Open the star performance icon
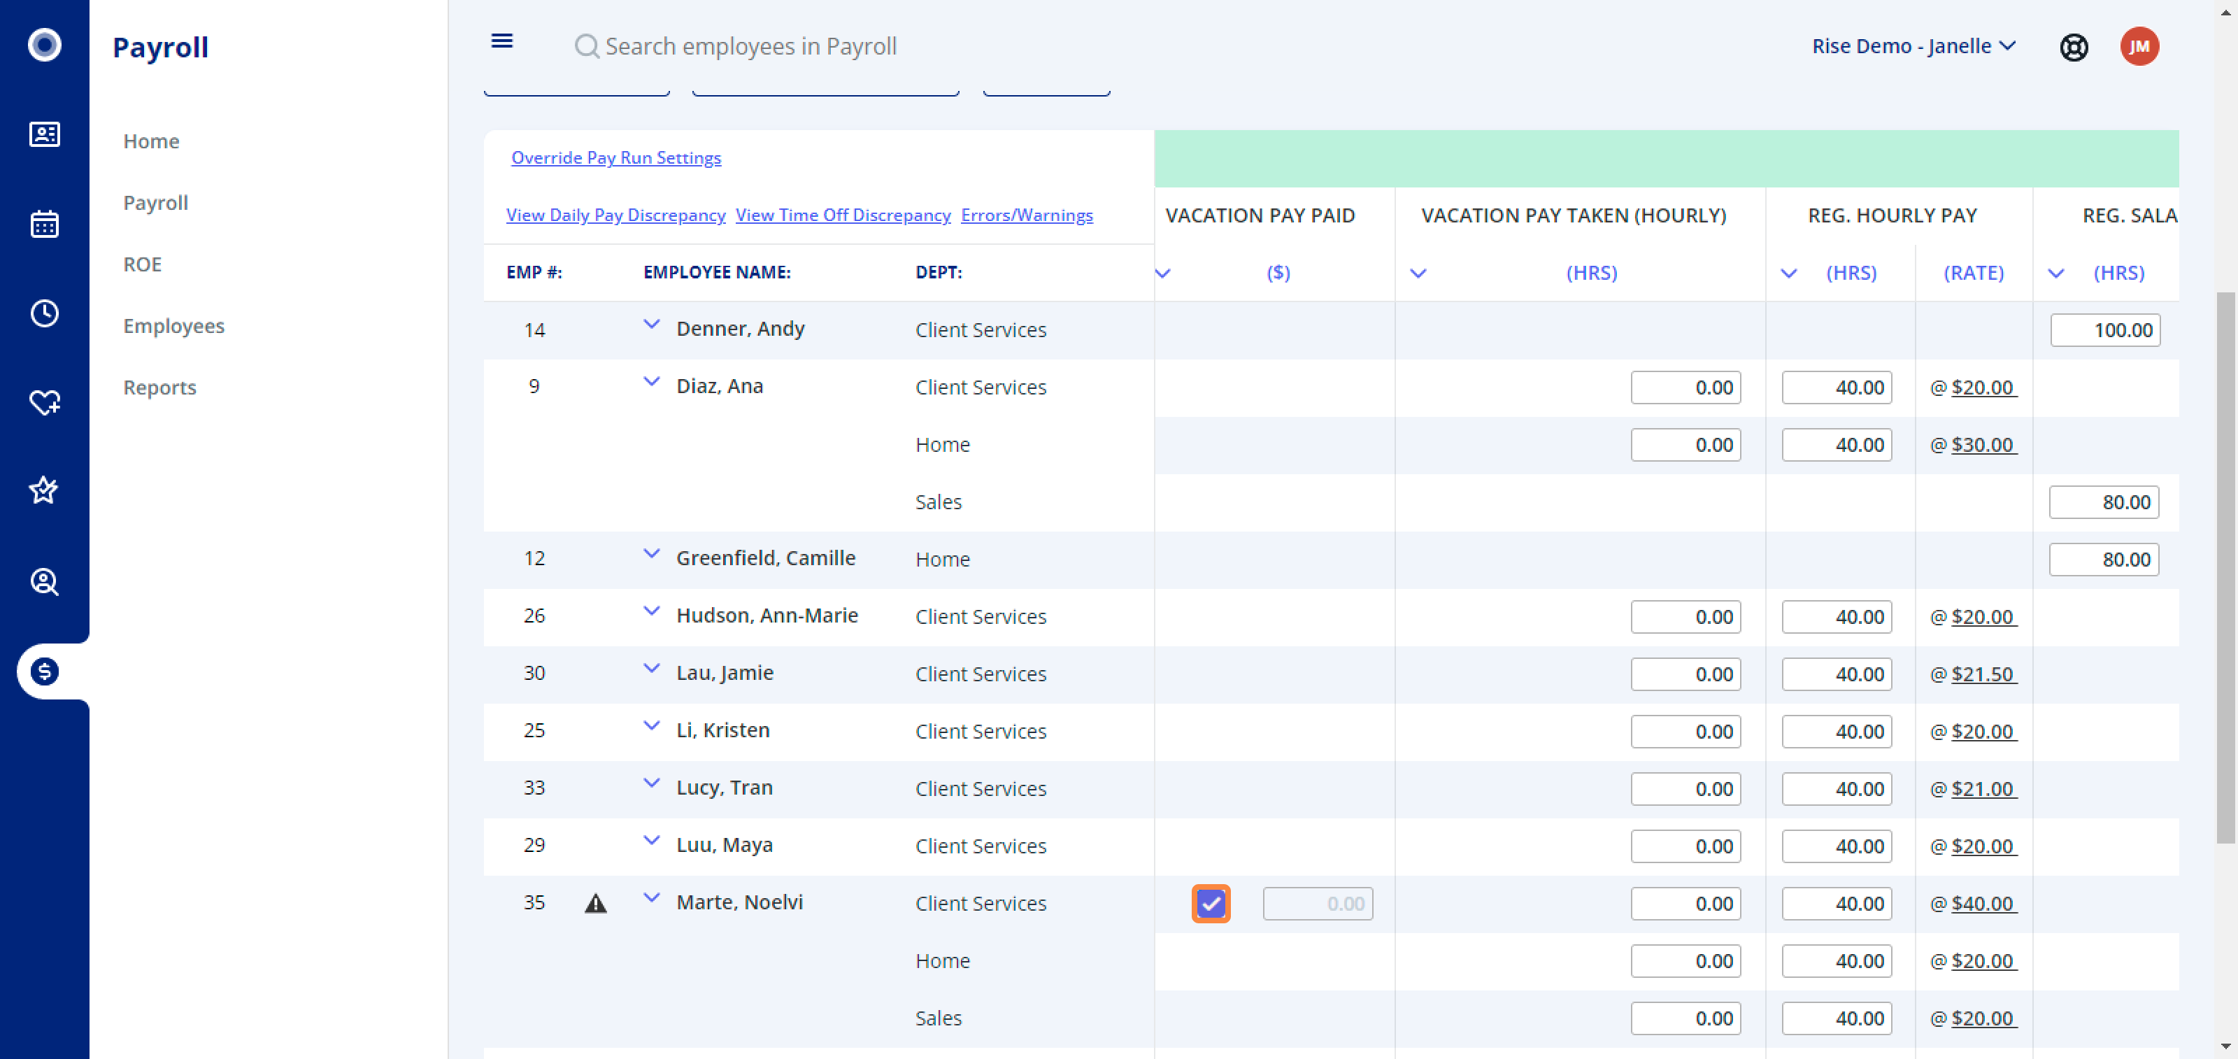 pos(44,491)
